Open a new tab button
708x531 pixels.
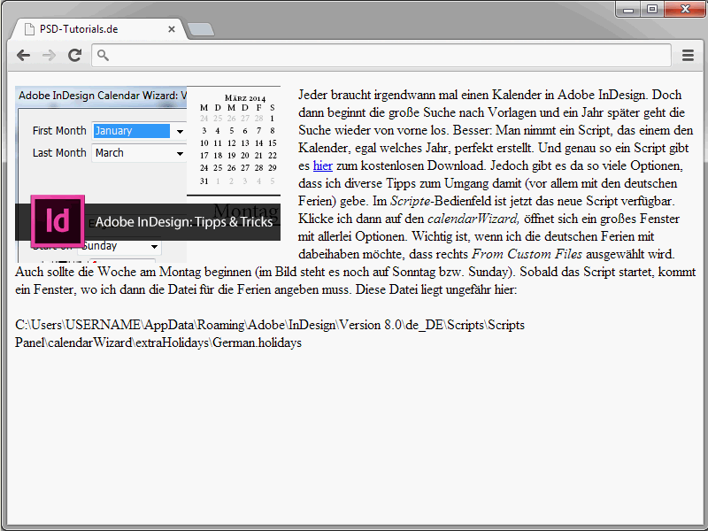[201, 29]
